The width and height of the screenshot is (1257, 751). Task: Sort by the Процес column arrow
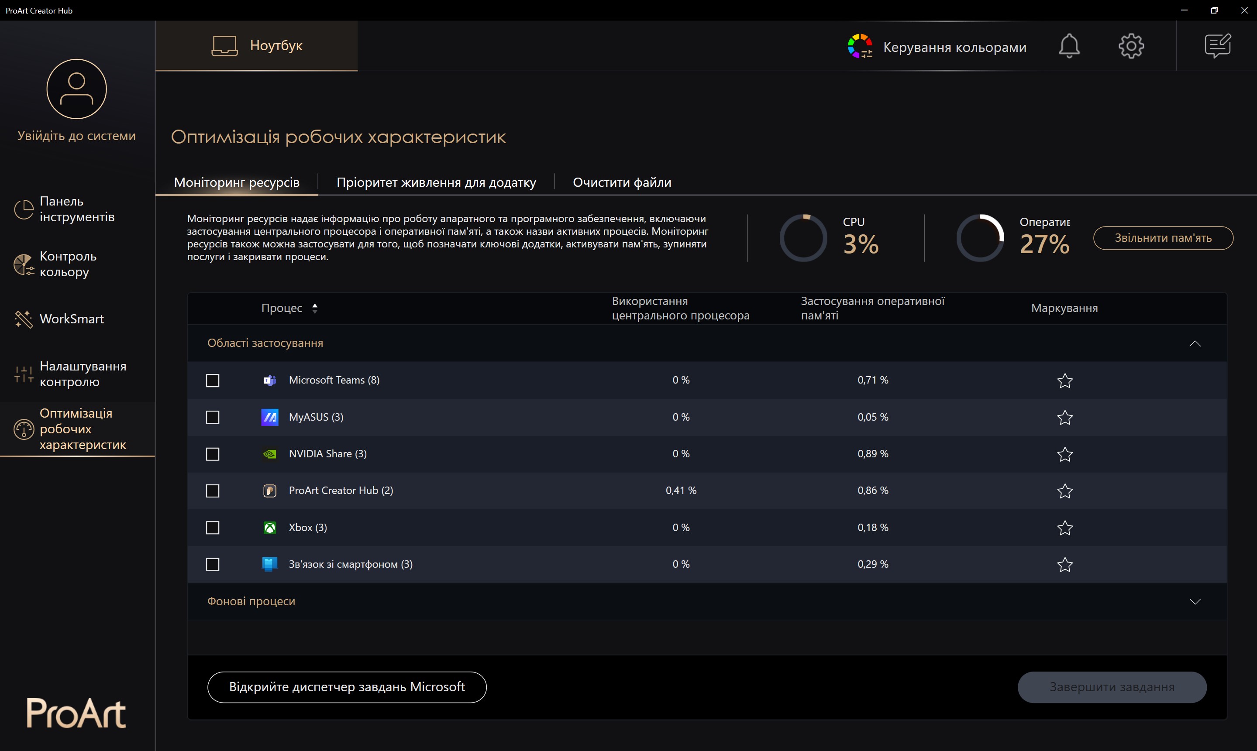[x=315, y=308]
